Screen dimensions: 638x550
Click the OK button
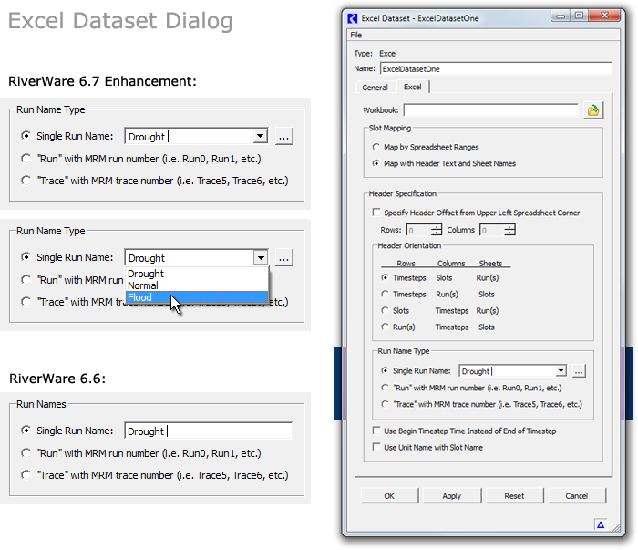click(x=389, y=496)
